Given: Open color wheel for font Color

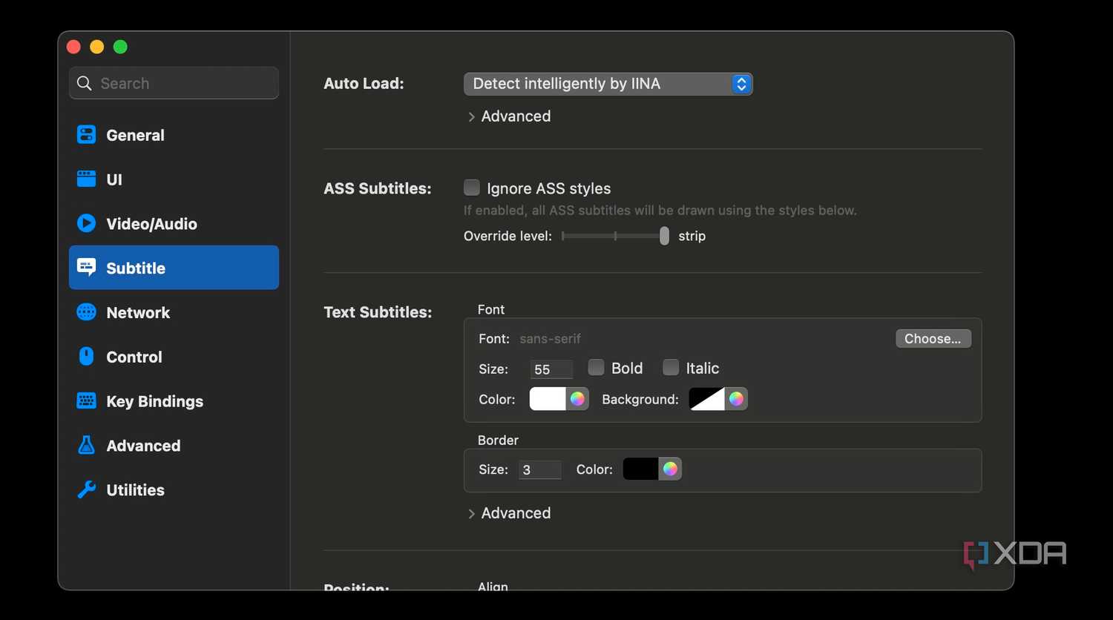Looking at the screenshot, I should pos(577,399).
